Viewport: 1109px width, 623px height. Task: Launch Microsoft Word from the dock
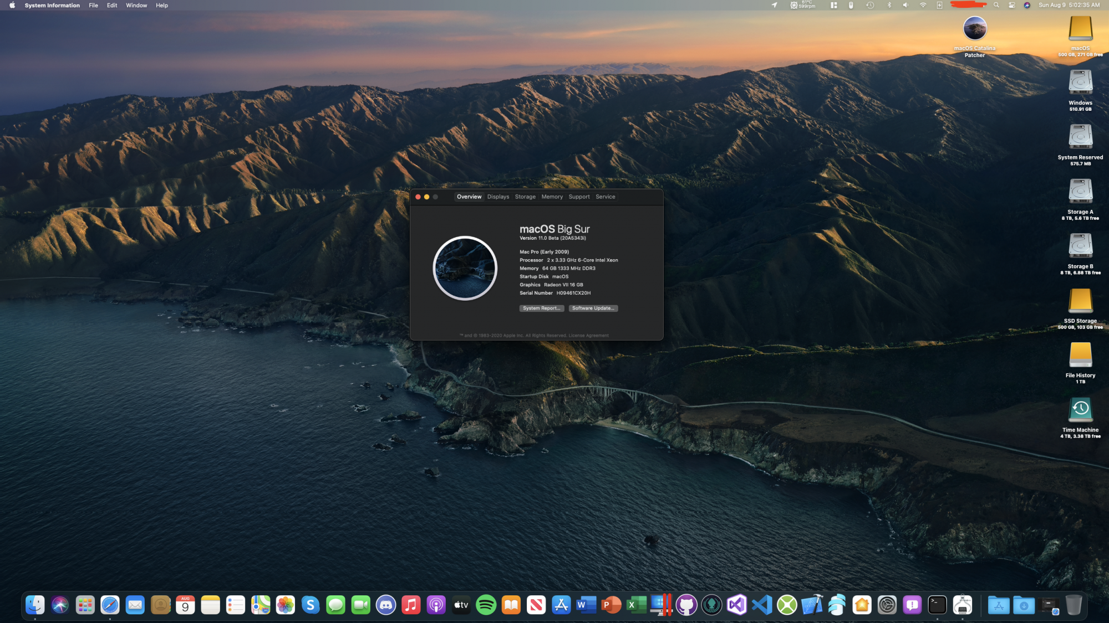(x=586, y=605)
